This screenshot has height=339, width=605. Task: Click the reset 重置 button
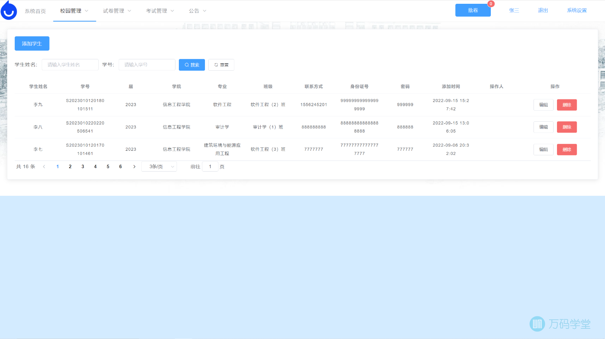pos(221,65)
